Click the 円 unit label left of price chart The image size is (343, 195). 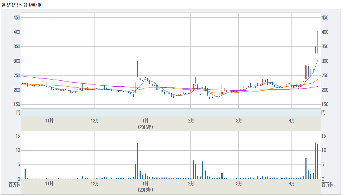18,113
